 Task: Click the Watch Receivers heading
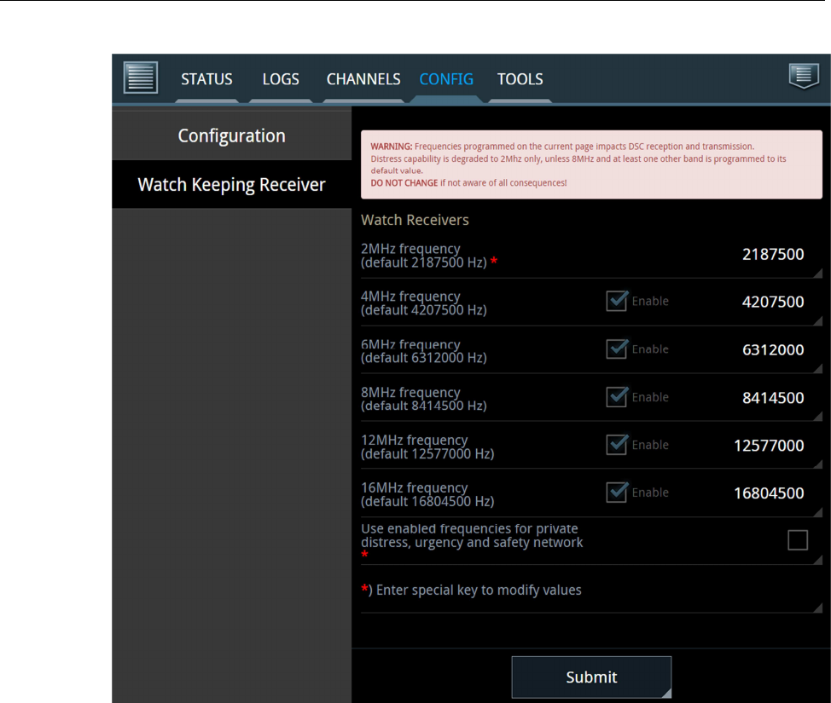[415, 220]
